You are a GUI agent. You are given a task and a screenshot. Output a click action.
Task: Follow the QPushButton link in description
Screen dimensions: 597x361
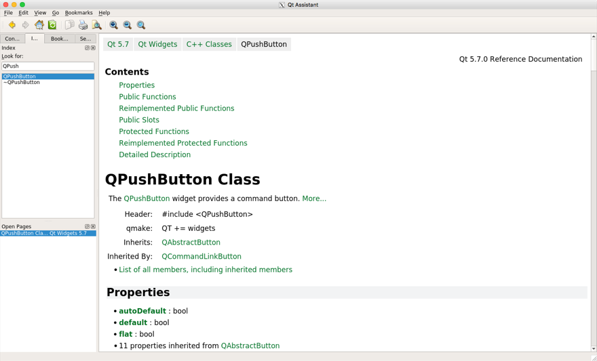(147, 198)
